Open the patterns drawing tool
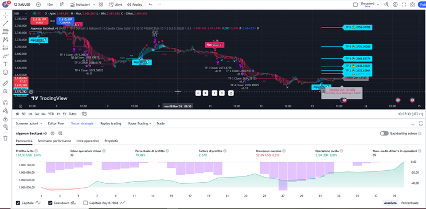Image resolution: width=426 pixels, height=209 pixels. pos(5,39)
